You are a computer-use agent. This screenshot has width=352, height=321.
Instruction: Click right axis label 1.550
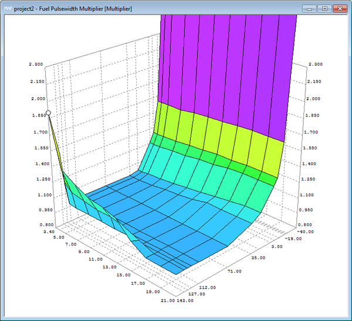coord(310,148)
